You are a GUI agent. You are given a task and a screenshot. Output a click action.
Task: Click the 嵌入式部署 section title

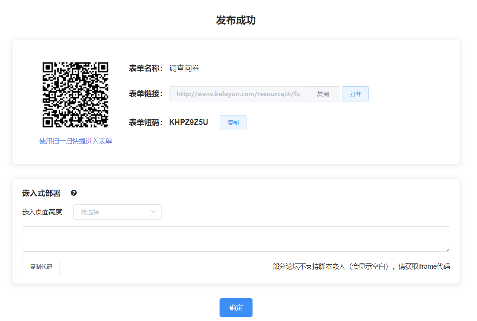[x=41, y=193]
